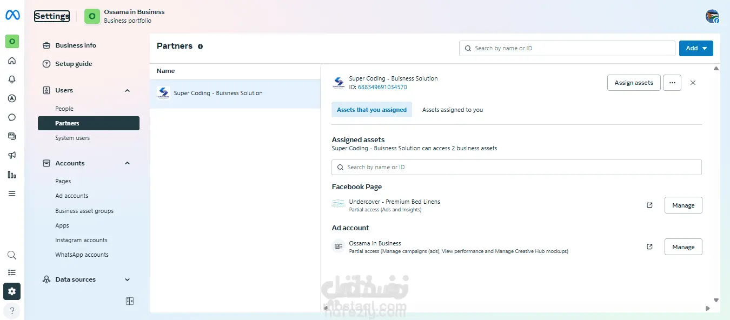Select Super Coding - Buisness Solution partner row
Viewport: 730px width, 320px height.
(235, 93)
